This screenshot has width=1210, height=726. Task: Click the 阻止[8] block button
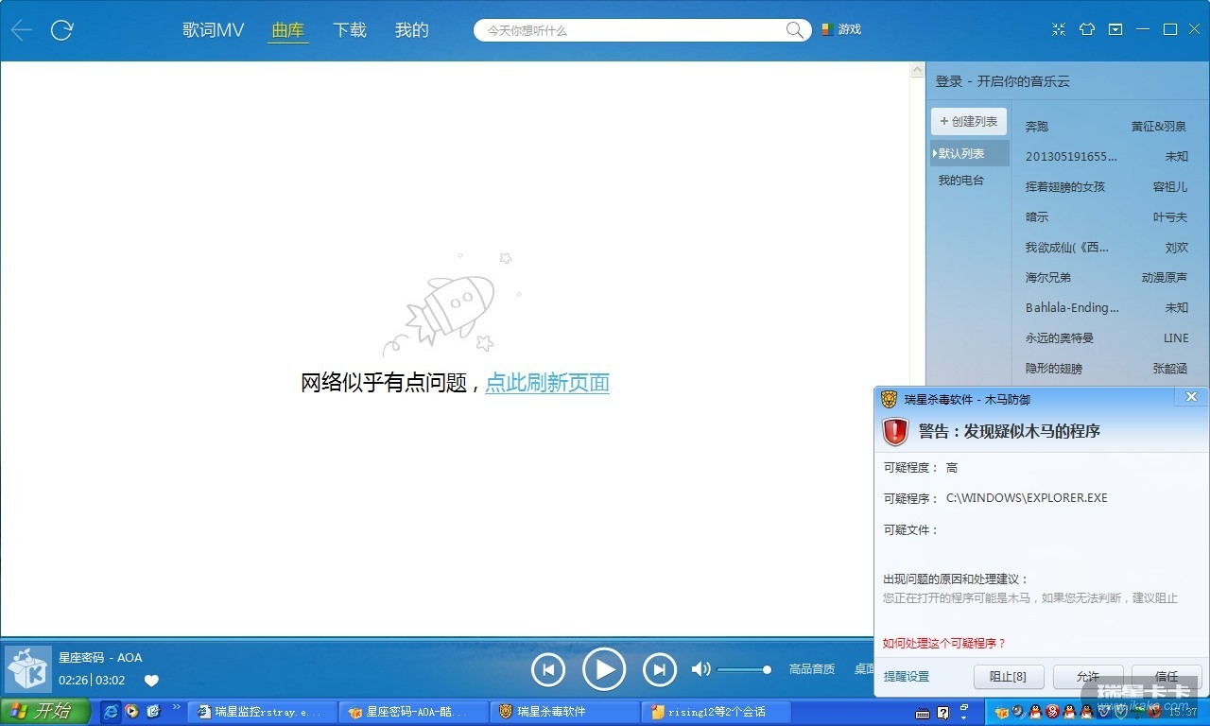point(1008,677)
